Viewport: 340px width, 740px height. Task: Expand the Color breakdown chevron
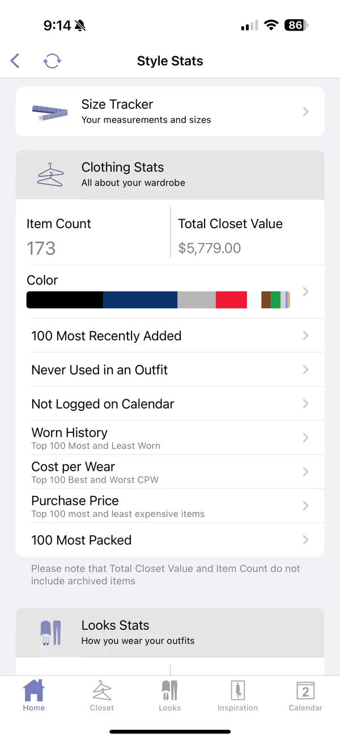(305, 291)
